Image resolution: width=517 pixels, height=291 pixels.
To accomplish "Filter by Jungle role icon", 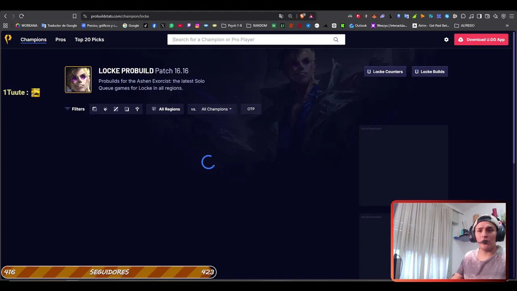I will [x=105, y=109].
